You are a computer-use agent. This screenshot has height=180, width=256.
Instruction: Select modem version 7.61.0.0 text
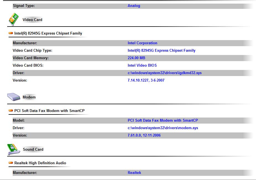144,135
